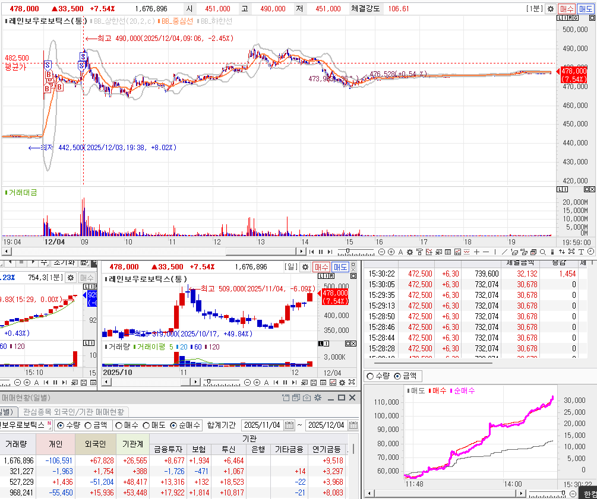Click 매도 button on the daily chart panel
This screenshot has width=597, height=499.
tap(340, 267)
